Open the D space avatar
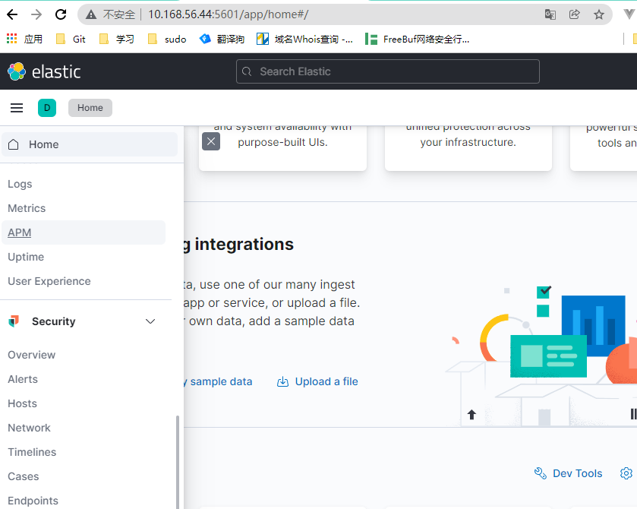The image size is (637, 509). click(x=47, y=108)
